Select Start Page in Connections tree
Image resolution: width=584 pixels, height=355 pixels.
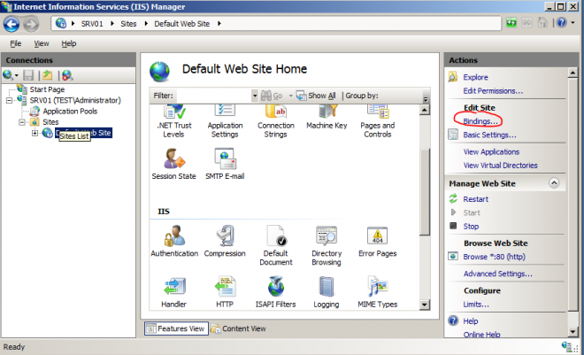(x=47, y=89)
